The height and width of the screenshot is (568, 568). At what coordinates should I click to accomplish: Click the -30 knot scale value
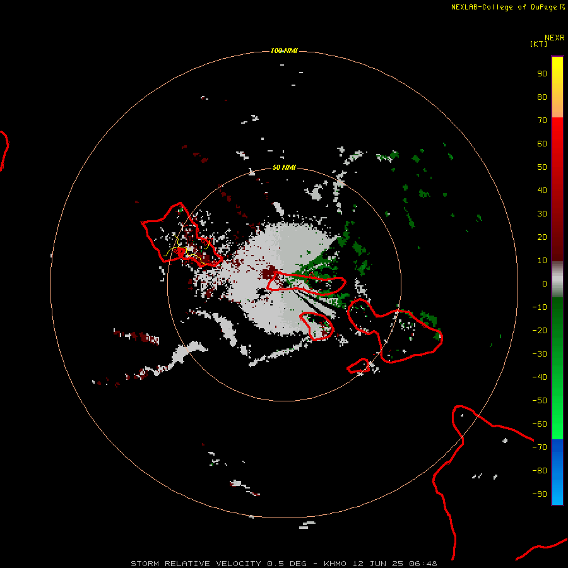pos(540,354)
